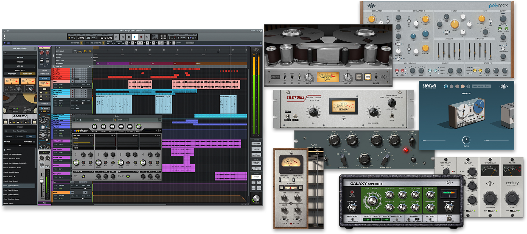Select PRE-FADER insert deck option
527x234 pixels.
coord(12,74)
